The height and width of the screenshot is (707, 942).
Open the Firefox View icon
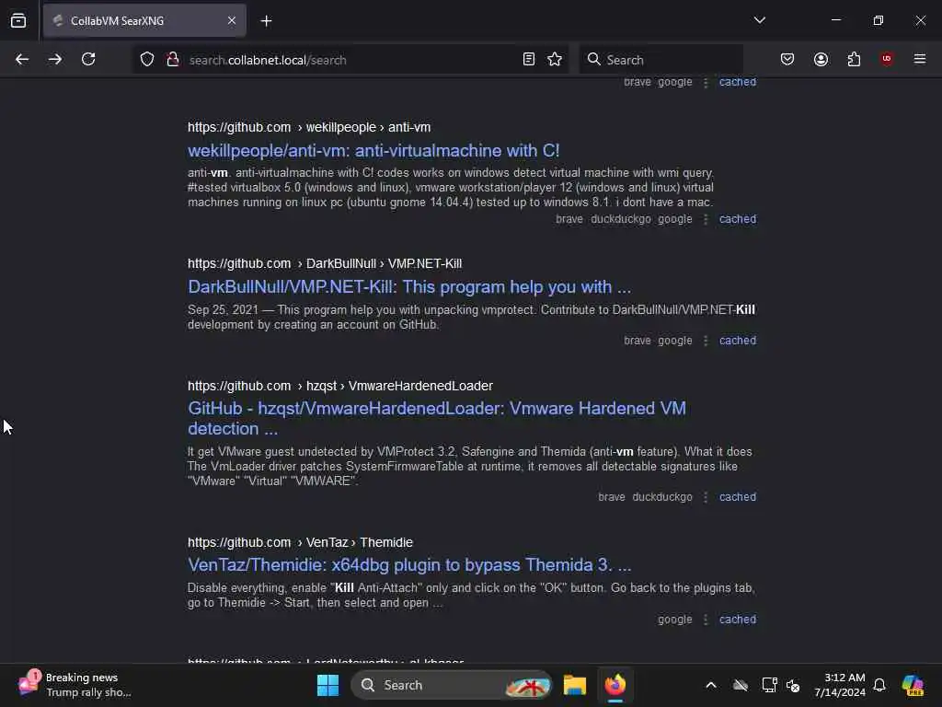(18, 21)
